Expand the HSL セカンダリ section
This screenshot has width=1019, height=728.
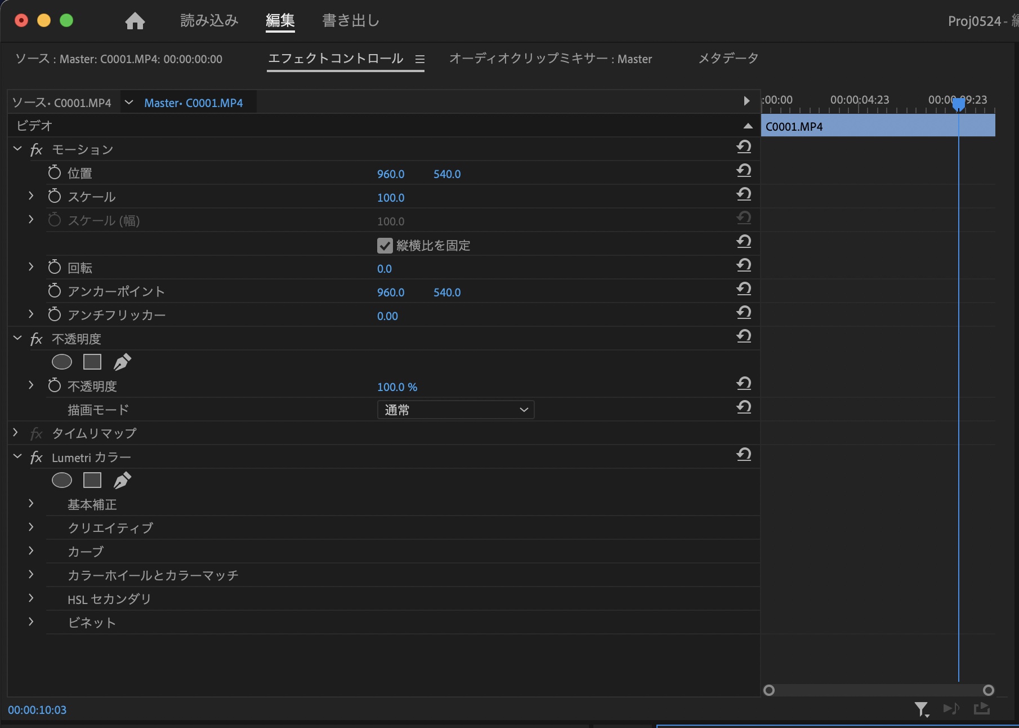coord(31,598)
